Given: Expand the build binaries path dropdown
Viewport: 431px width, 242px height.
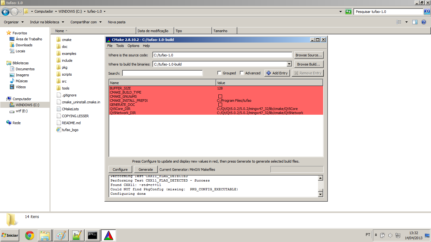Looking at the screenshot, I should (289, 64).
